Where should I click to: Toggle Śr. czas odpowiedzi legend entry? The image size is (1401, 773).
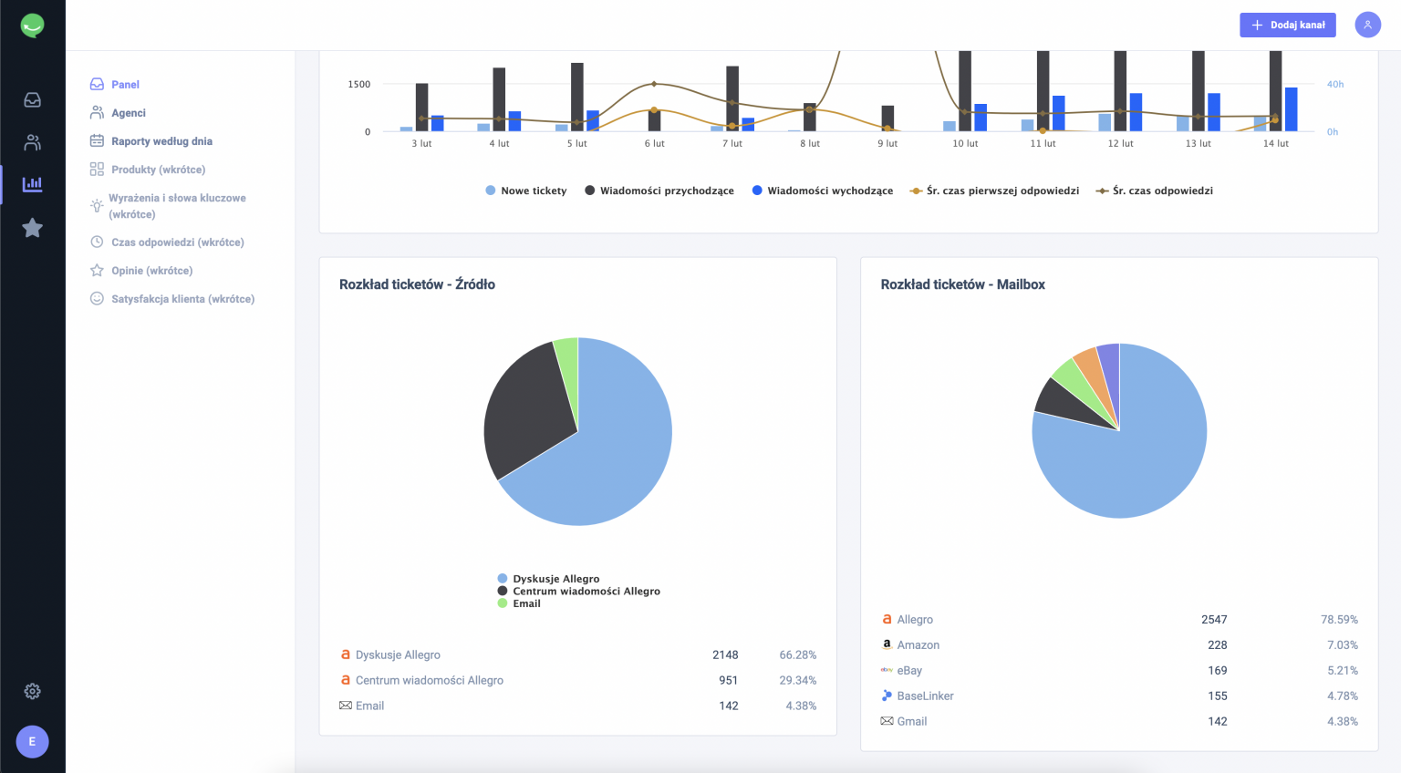click(1155, 191)
